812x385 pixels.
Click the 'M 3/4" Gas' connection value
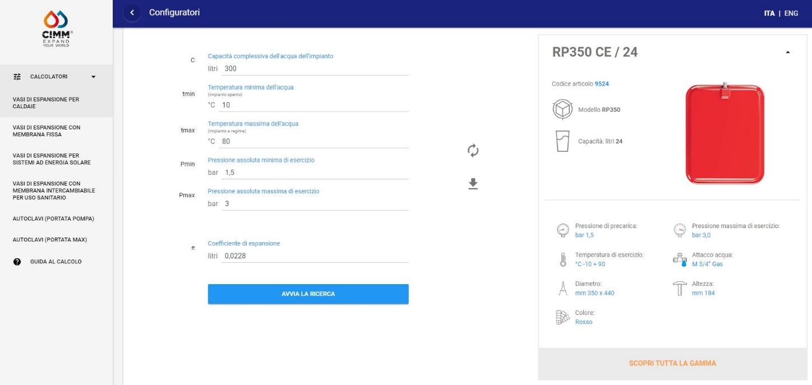coord(708,264)
